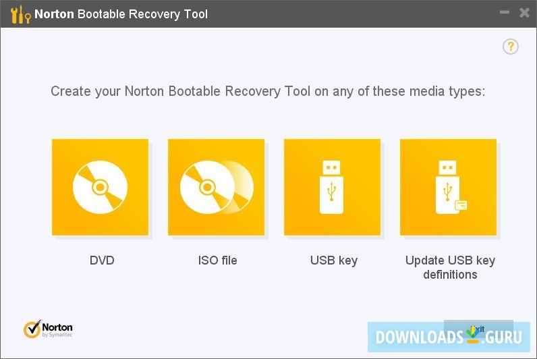
Task: Click the ISO file text label
Action: [x=217, y=260]
